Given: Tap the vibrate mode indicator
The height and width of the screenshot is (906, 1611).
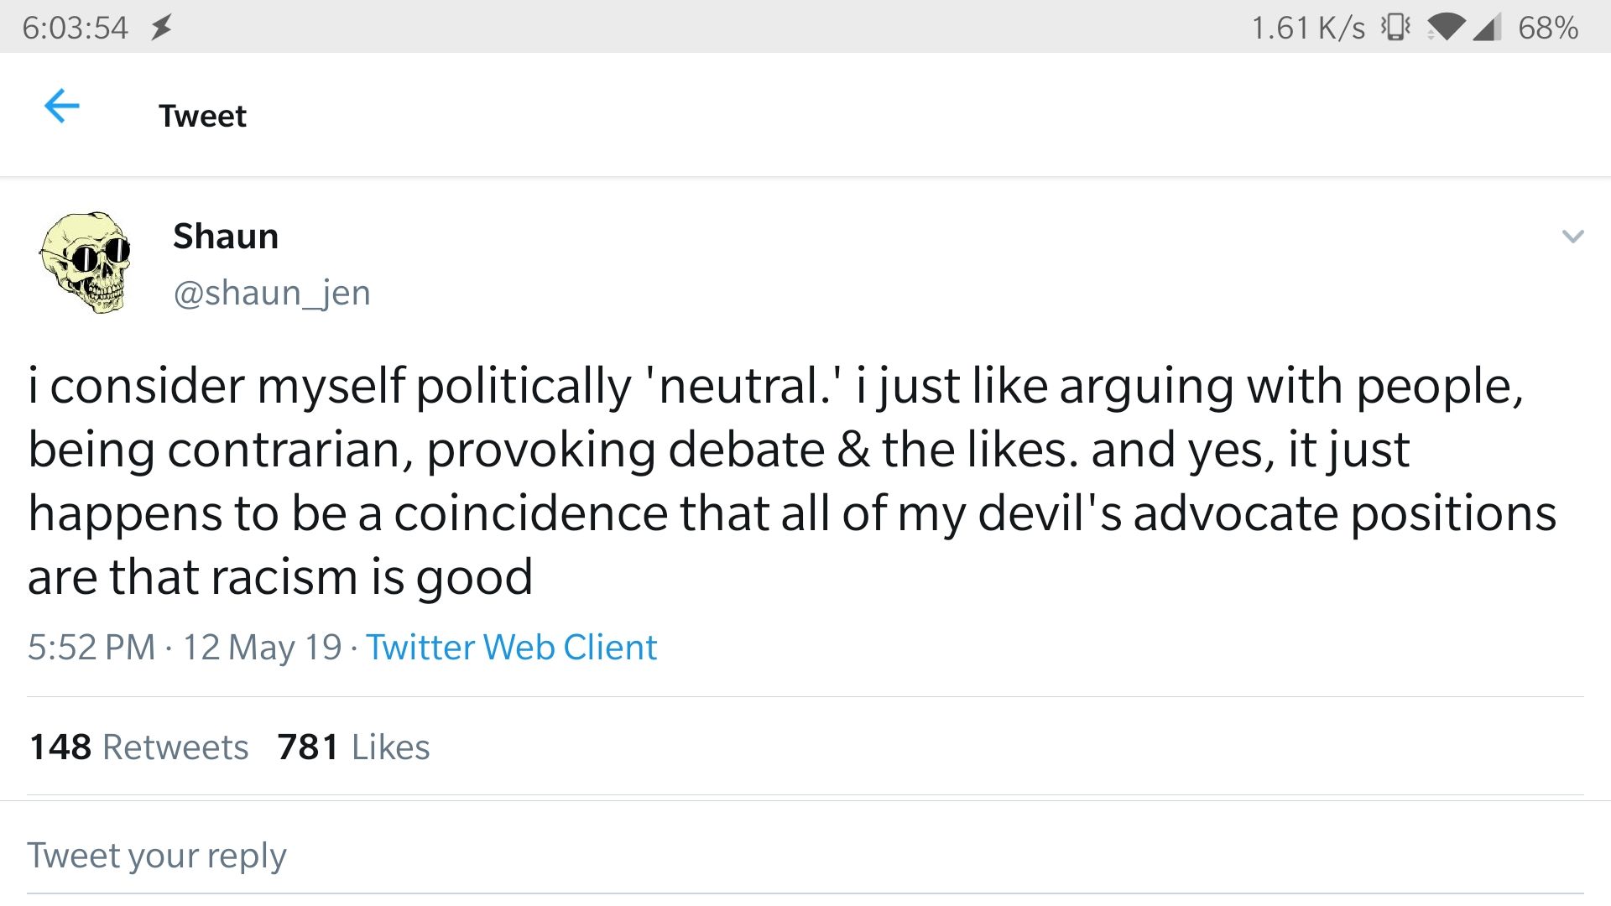Looking at the screenshot, I should [x=1395, y=26].
